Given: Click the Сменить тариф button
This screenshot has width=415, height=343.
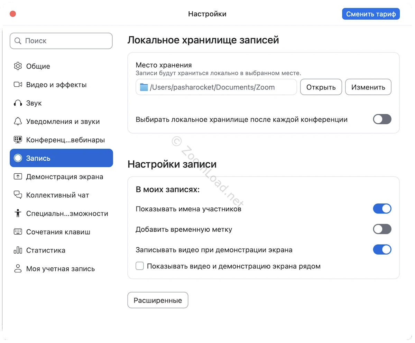Looking at the screenshot, I should click(x=371, y=14).
